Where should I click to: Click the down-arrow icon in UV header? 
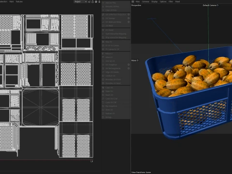tap(100, 1)
